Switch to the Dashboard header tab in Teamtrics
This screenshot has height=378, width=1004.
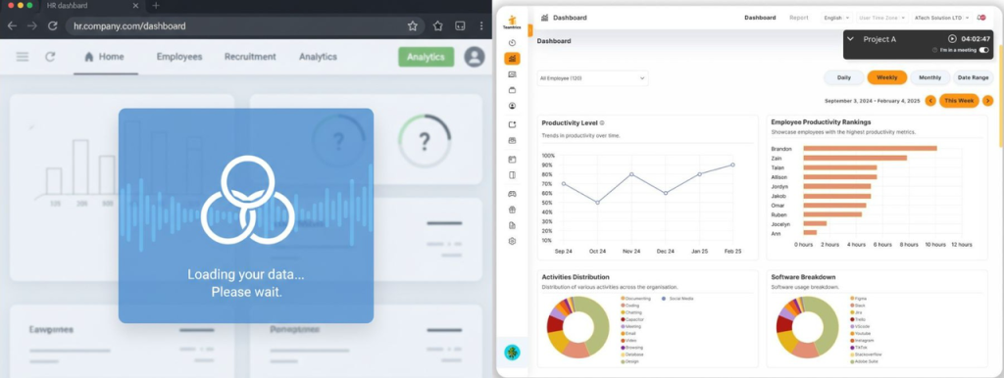760,18
